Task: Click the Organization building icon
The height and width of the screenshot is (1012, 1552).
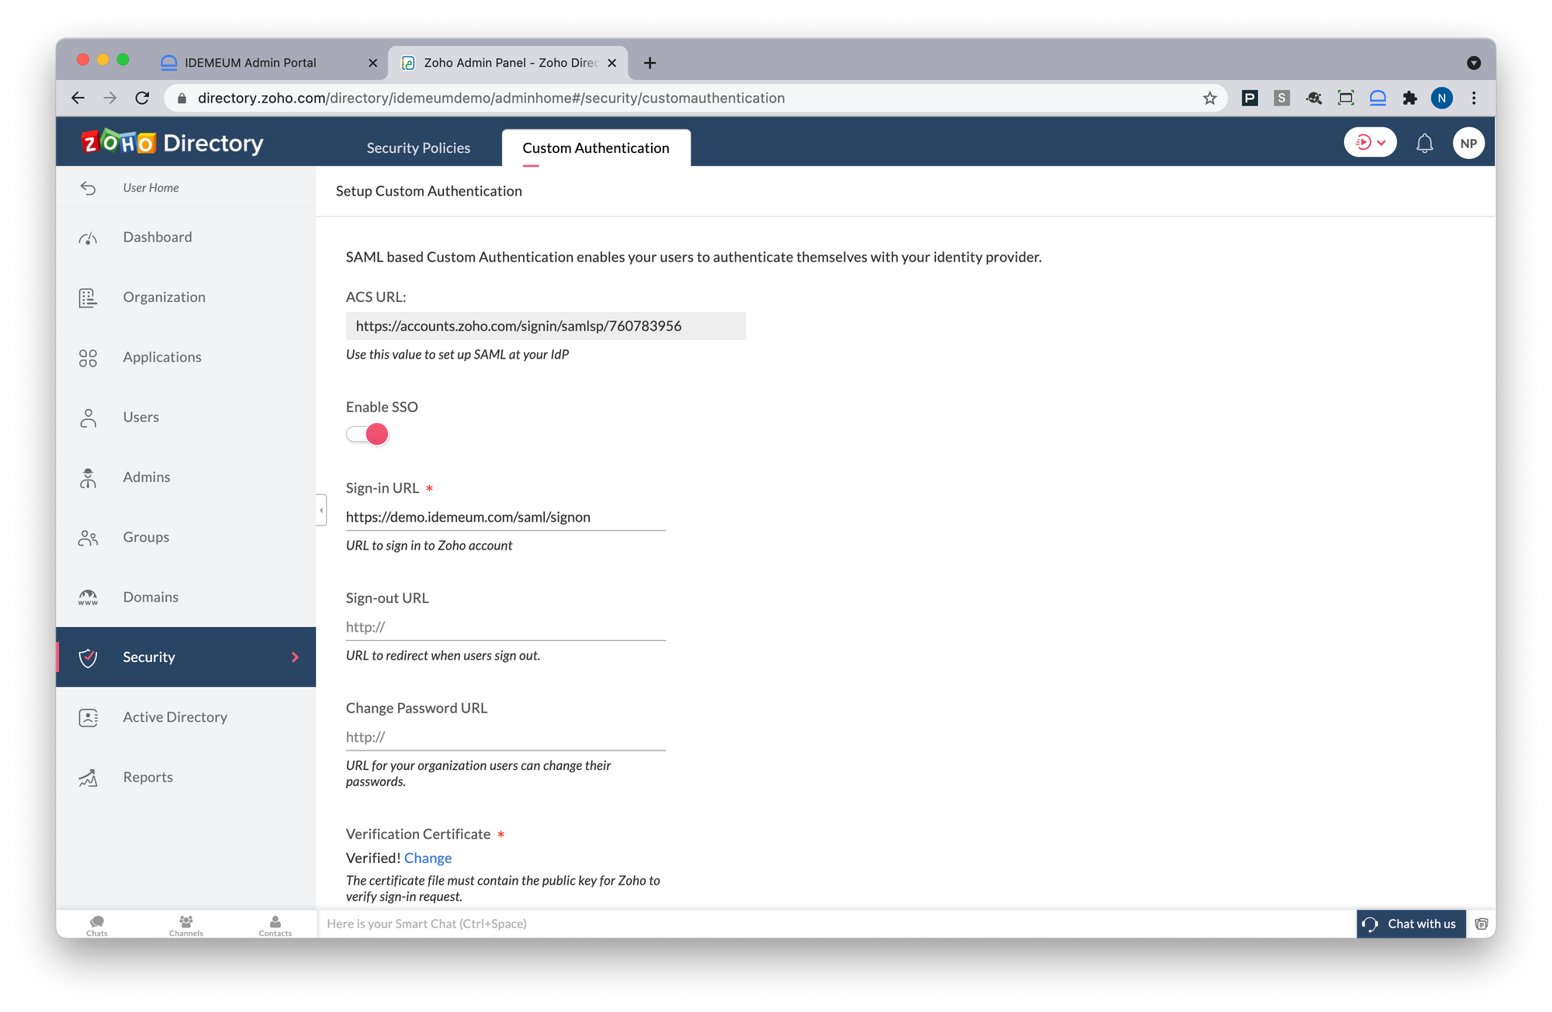Action: (x=88, y=298)
